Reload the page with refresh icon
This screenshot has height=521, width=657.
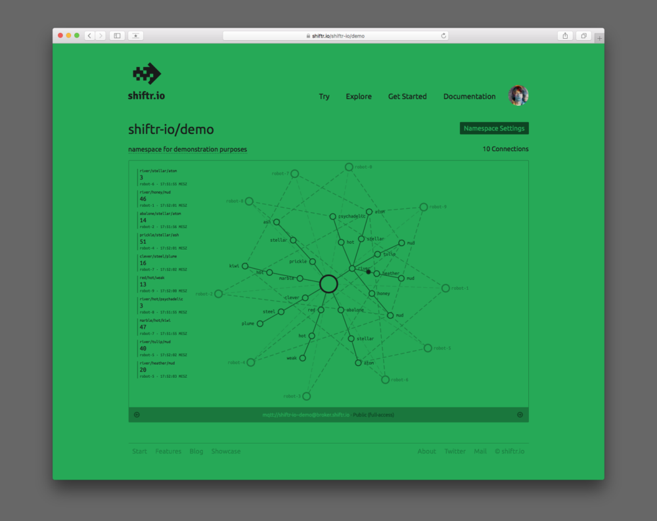tap(443, 35)
